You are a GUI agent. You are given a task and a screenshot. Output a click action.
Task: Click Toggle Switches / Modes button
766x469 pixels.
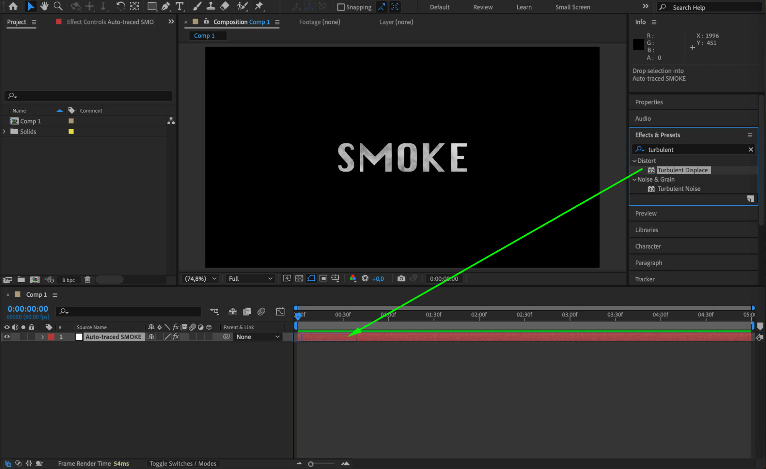tap(183, 463)
